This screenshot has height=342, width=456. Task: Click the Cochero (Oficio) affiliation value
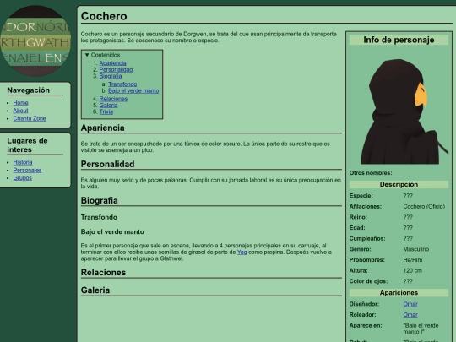pos(424,207)
